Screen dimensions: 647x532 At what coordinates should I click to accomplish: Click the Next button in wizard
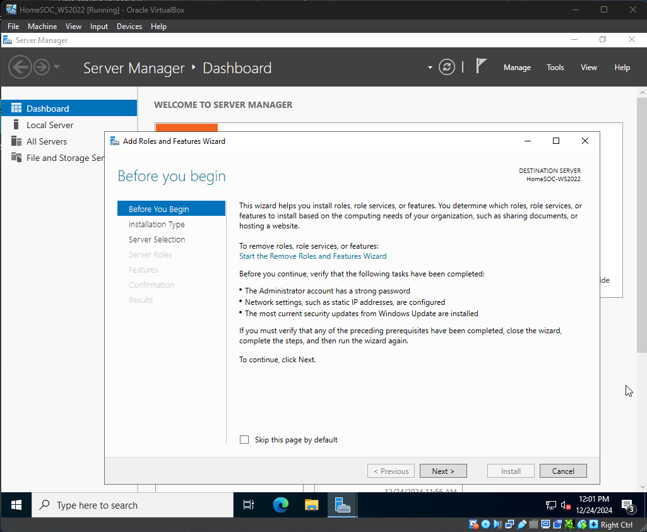point(443,471)
